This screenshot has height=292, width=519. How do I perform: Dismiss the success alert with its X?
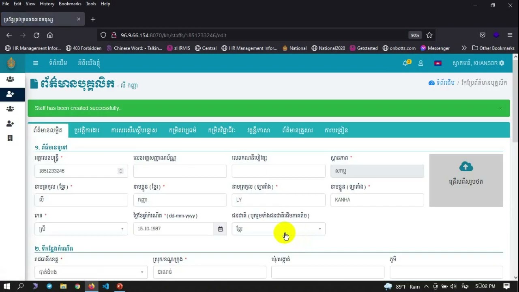pyautogui.click(x=500, y=108)
